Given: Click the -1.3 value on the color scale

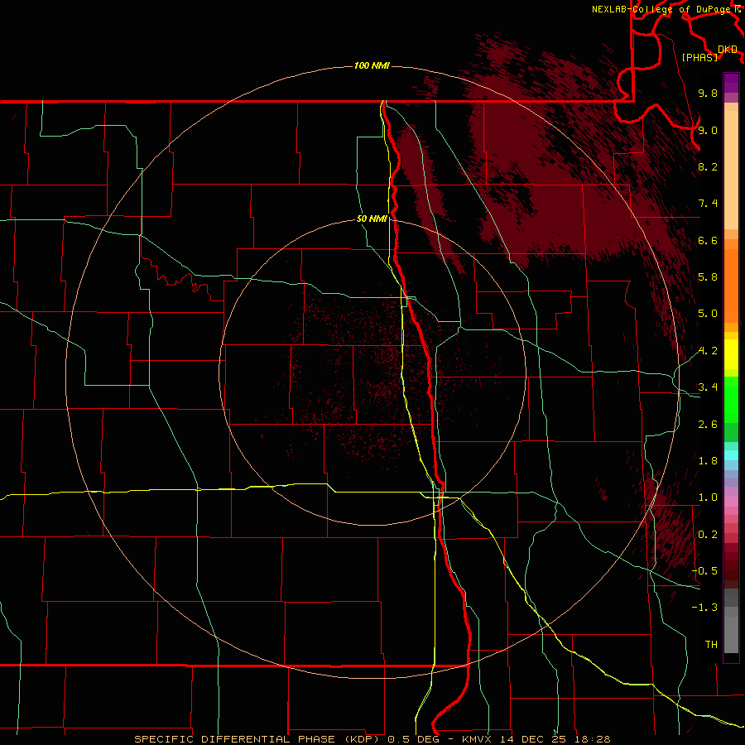Looking at the screenshot, I should (x=704, y=608).
